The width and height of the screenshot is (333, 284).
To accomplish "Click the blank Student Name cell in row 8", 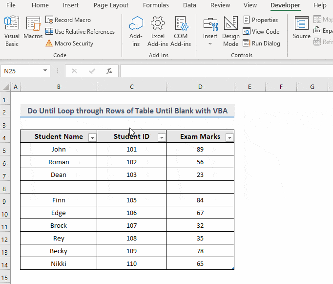I will pos(59,187).
